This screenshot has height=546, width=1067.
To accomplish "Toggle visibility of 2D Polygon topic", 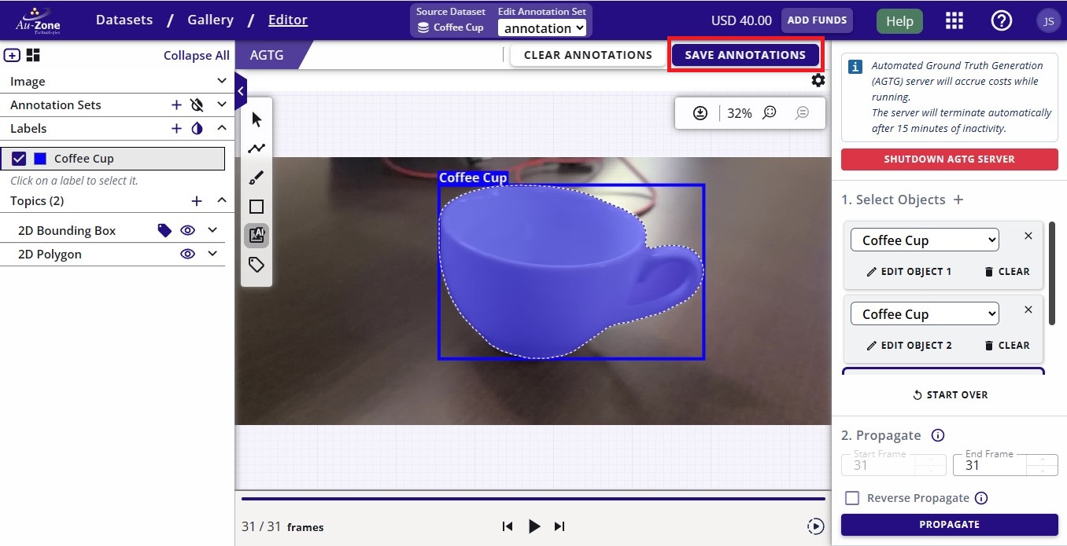I will (x=187, y=254).
